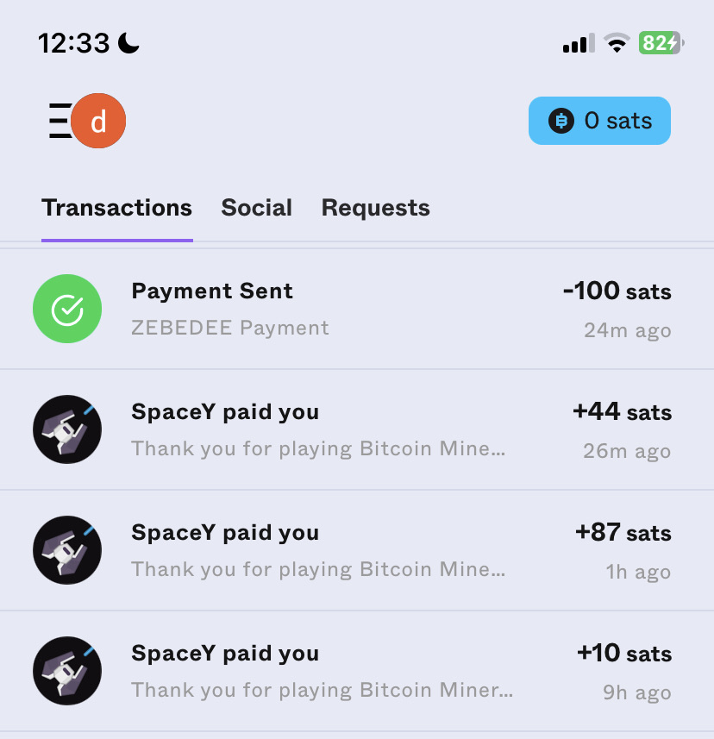Image resolution: width=714 pixels, height=739 pixels.
Task: Open the Requests tab
Action: pyautogui.click(x=375, y=208)
